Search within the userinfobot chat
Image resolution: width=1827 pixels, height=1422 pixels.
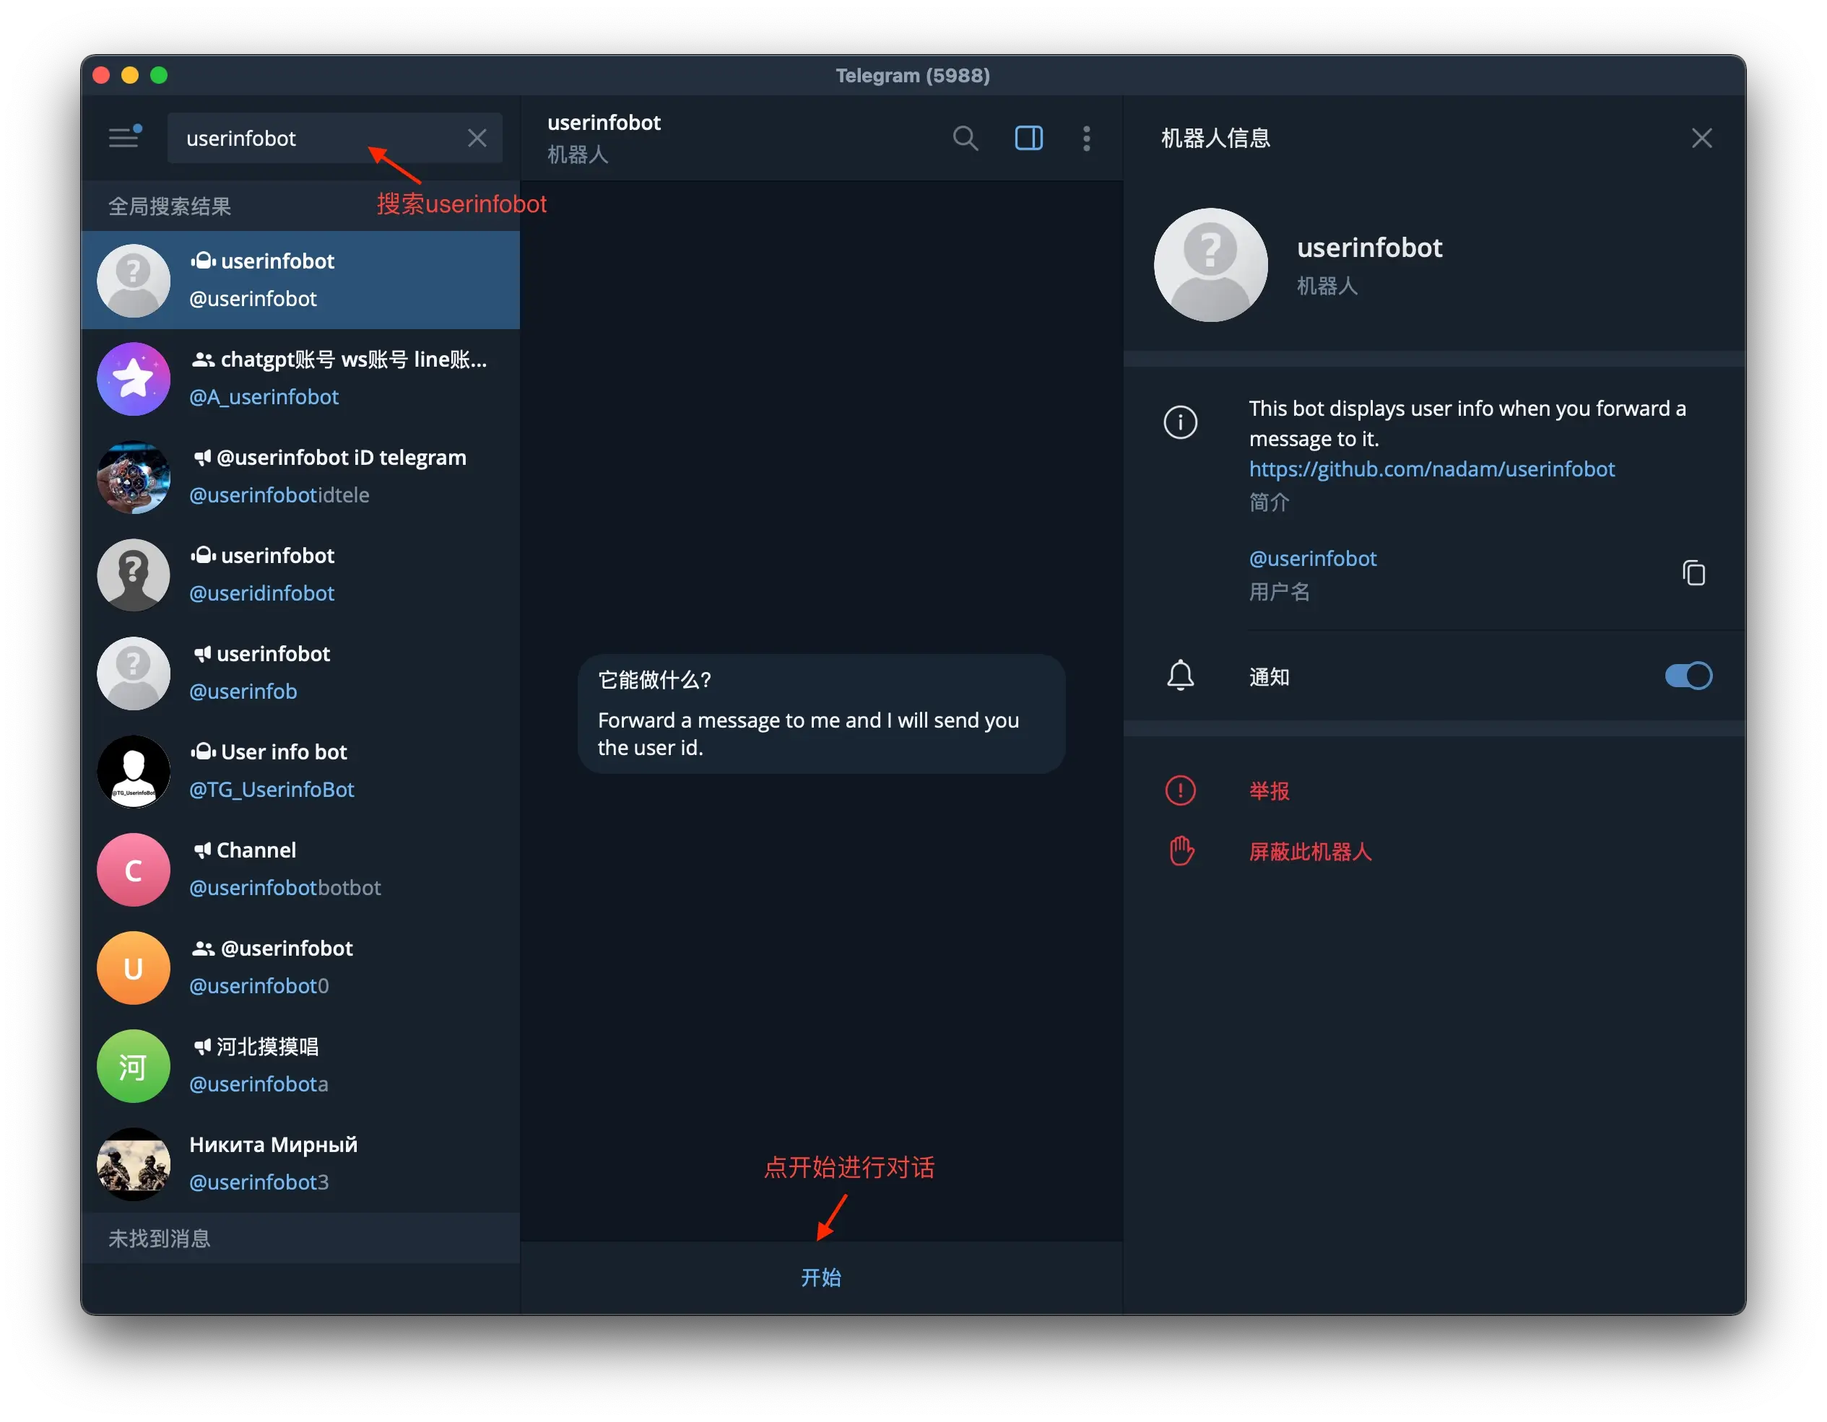click(965, 138)
